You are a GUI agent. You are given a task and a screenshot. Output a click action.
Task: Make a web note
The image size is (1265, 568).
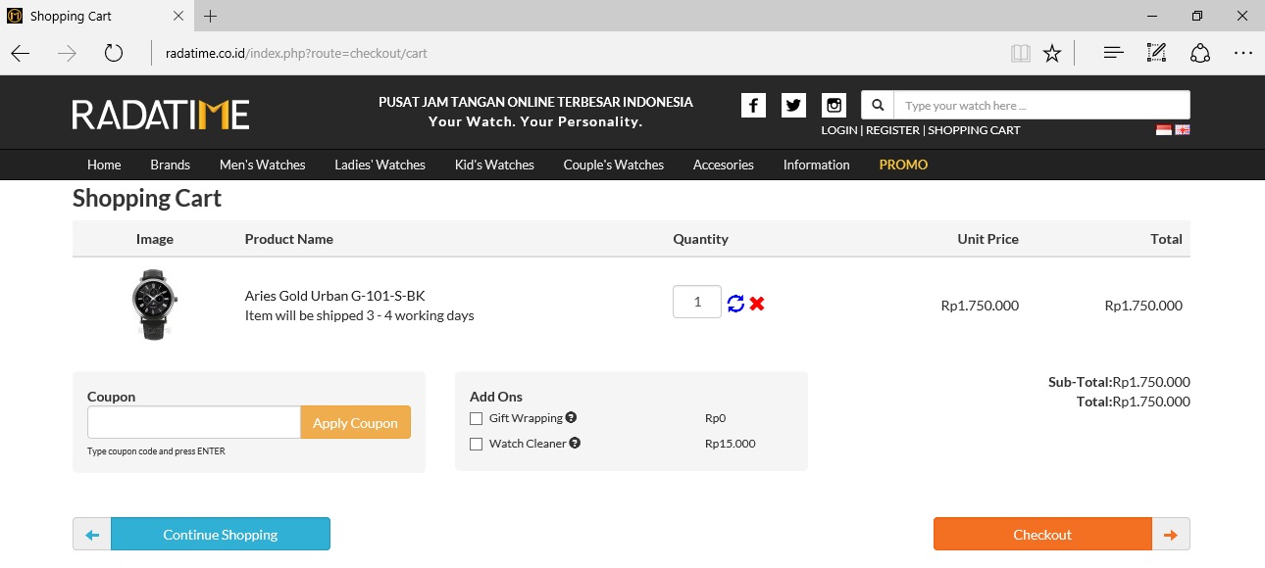[x=1156, y=53]
